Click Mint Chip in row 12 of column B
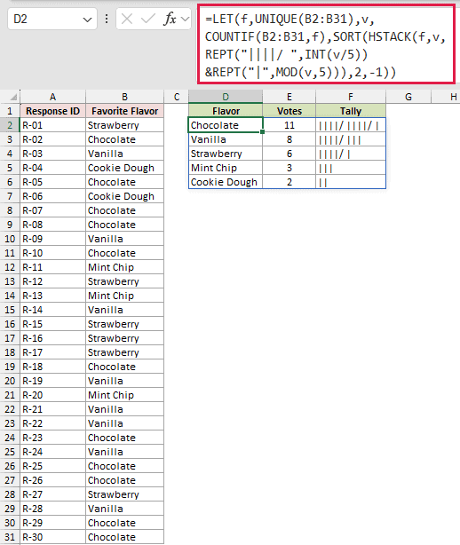Screen dimensions: 460x545 tap(125, 267)
